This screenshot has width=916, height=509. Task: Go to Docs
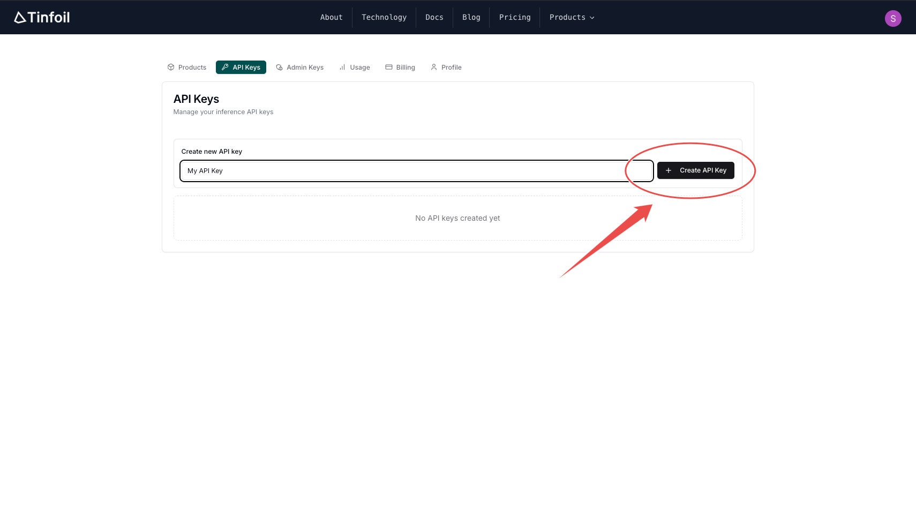pos(434,17)
